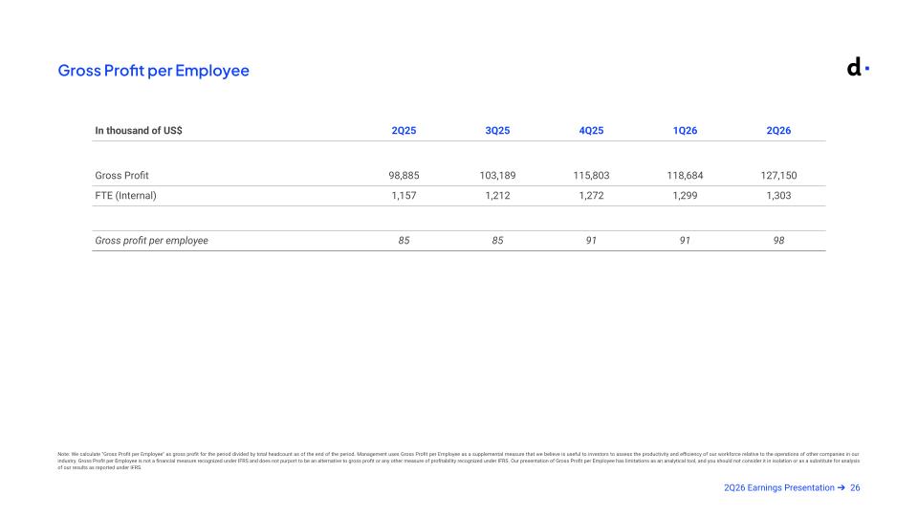Click gross profit value 127,150

(x=778, y=176)
